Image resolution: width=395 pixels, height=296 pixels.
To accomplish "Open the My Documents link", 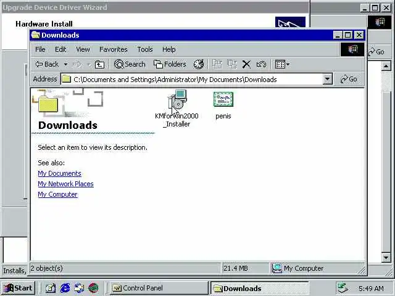I will click(59, 173).
